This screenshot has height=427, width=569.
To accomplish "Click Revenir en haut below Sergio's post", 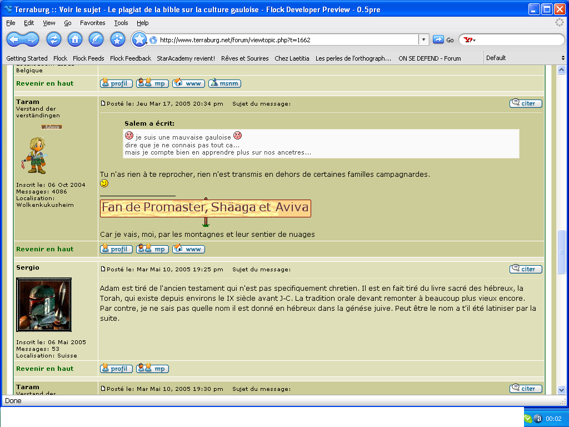I will point(44,369).
